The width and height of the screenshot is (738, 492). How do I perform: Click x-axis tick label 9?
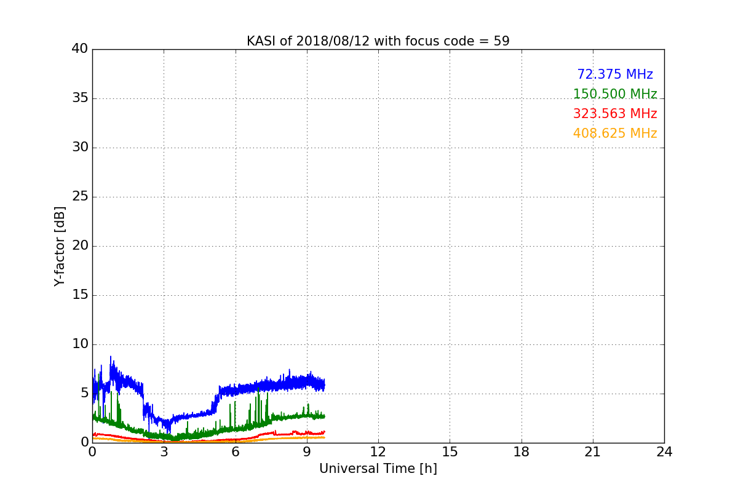(307, 452)
